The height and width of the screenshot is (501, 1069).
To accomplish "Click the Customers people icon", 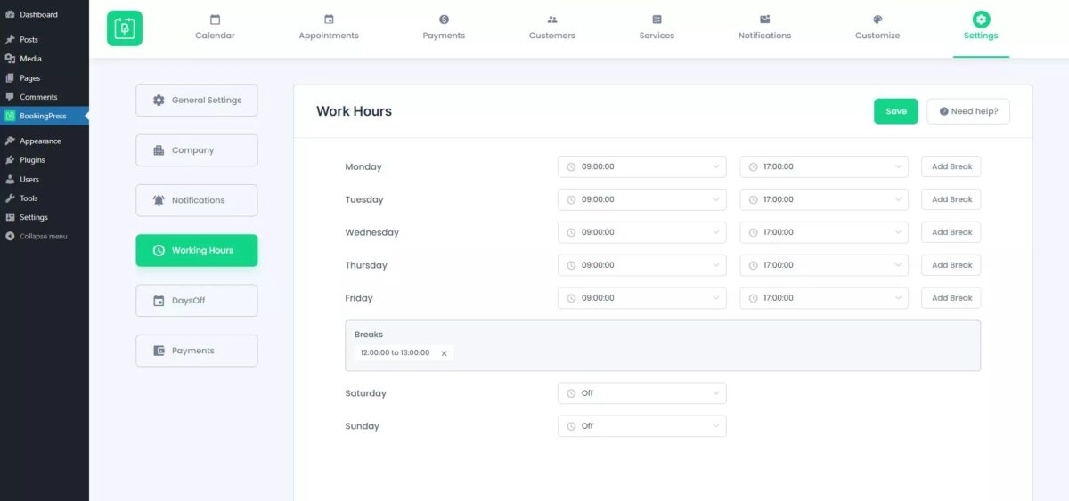I will 551,20.
